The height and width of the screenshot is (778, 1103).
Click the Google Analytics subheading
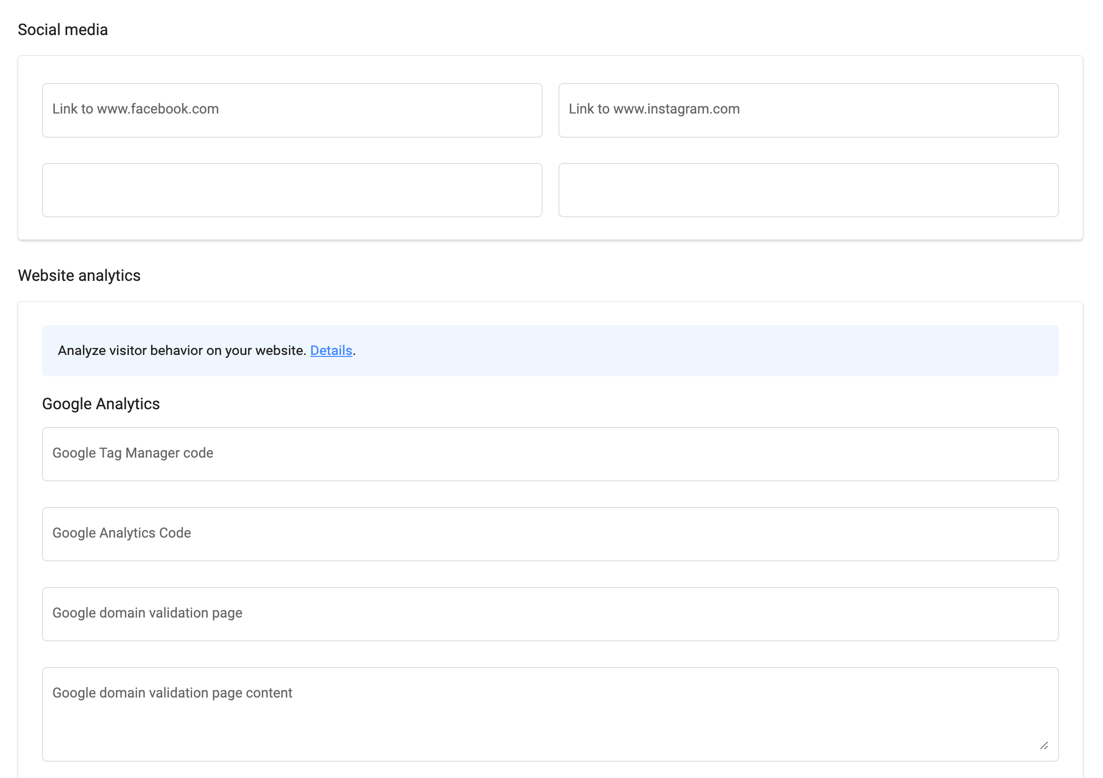101,404
